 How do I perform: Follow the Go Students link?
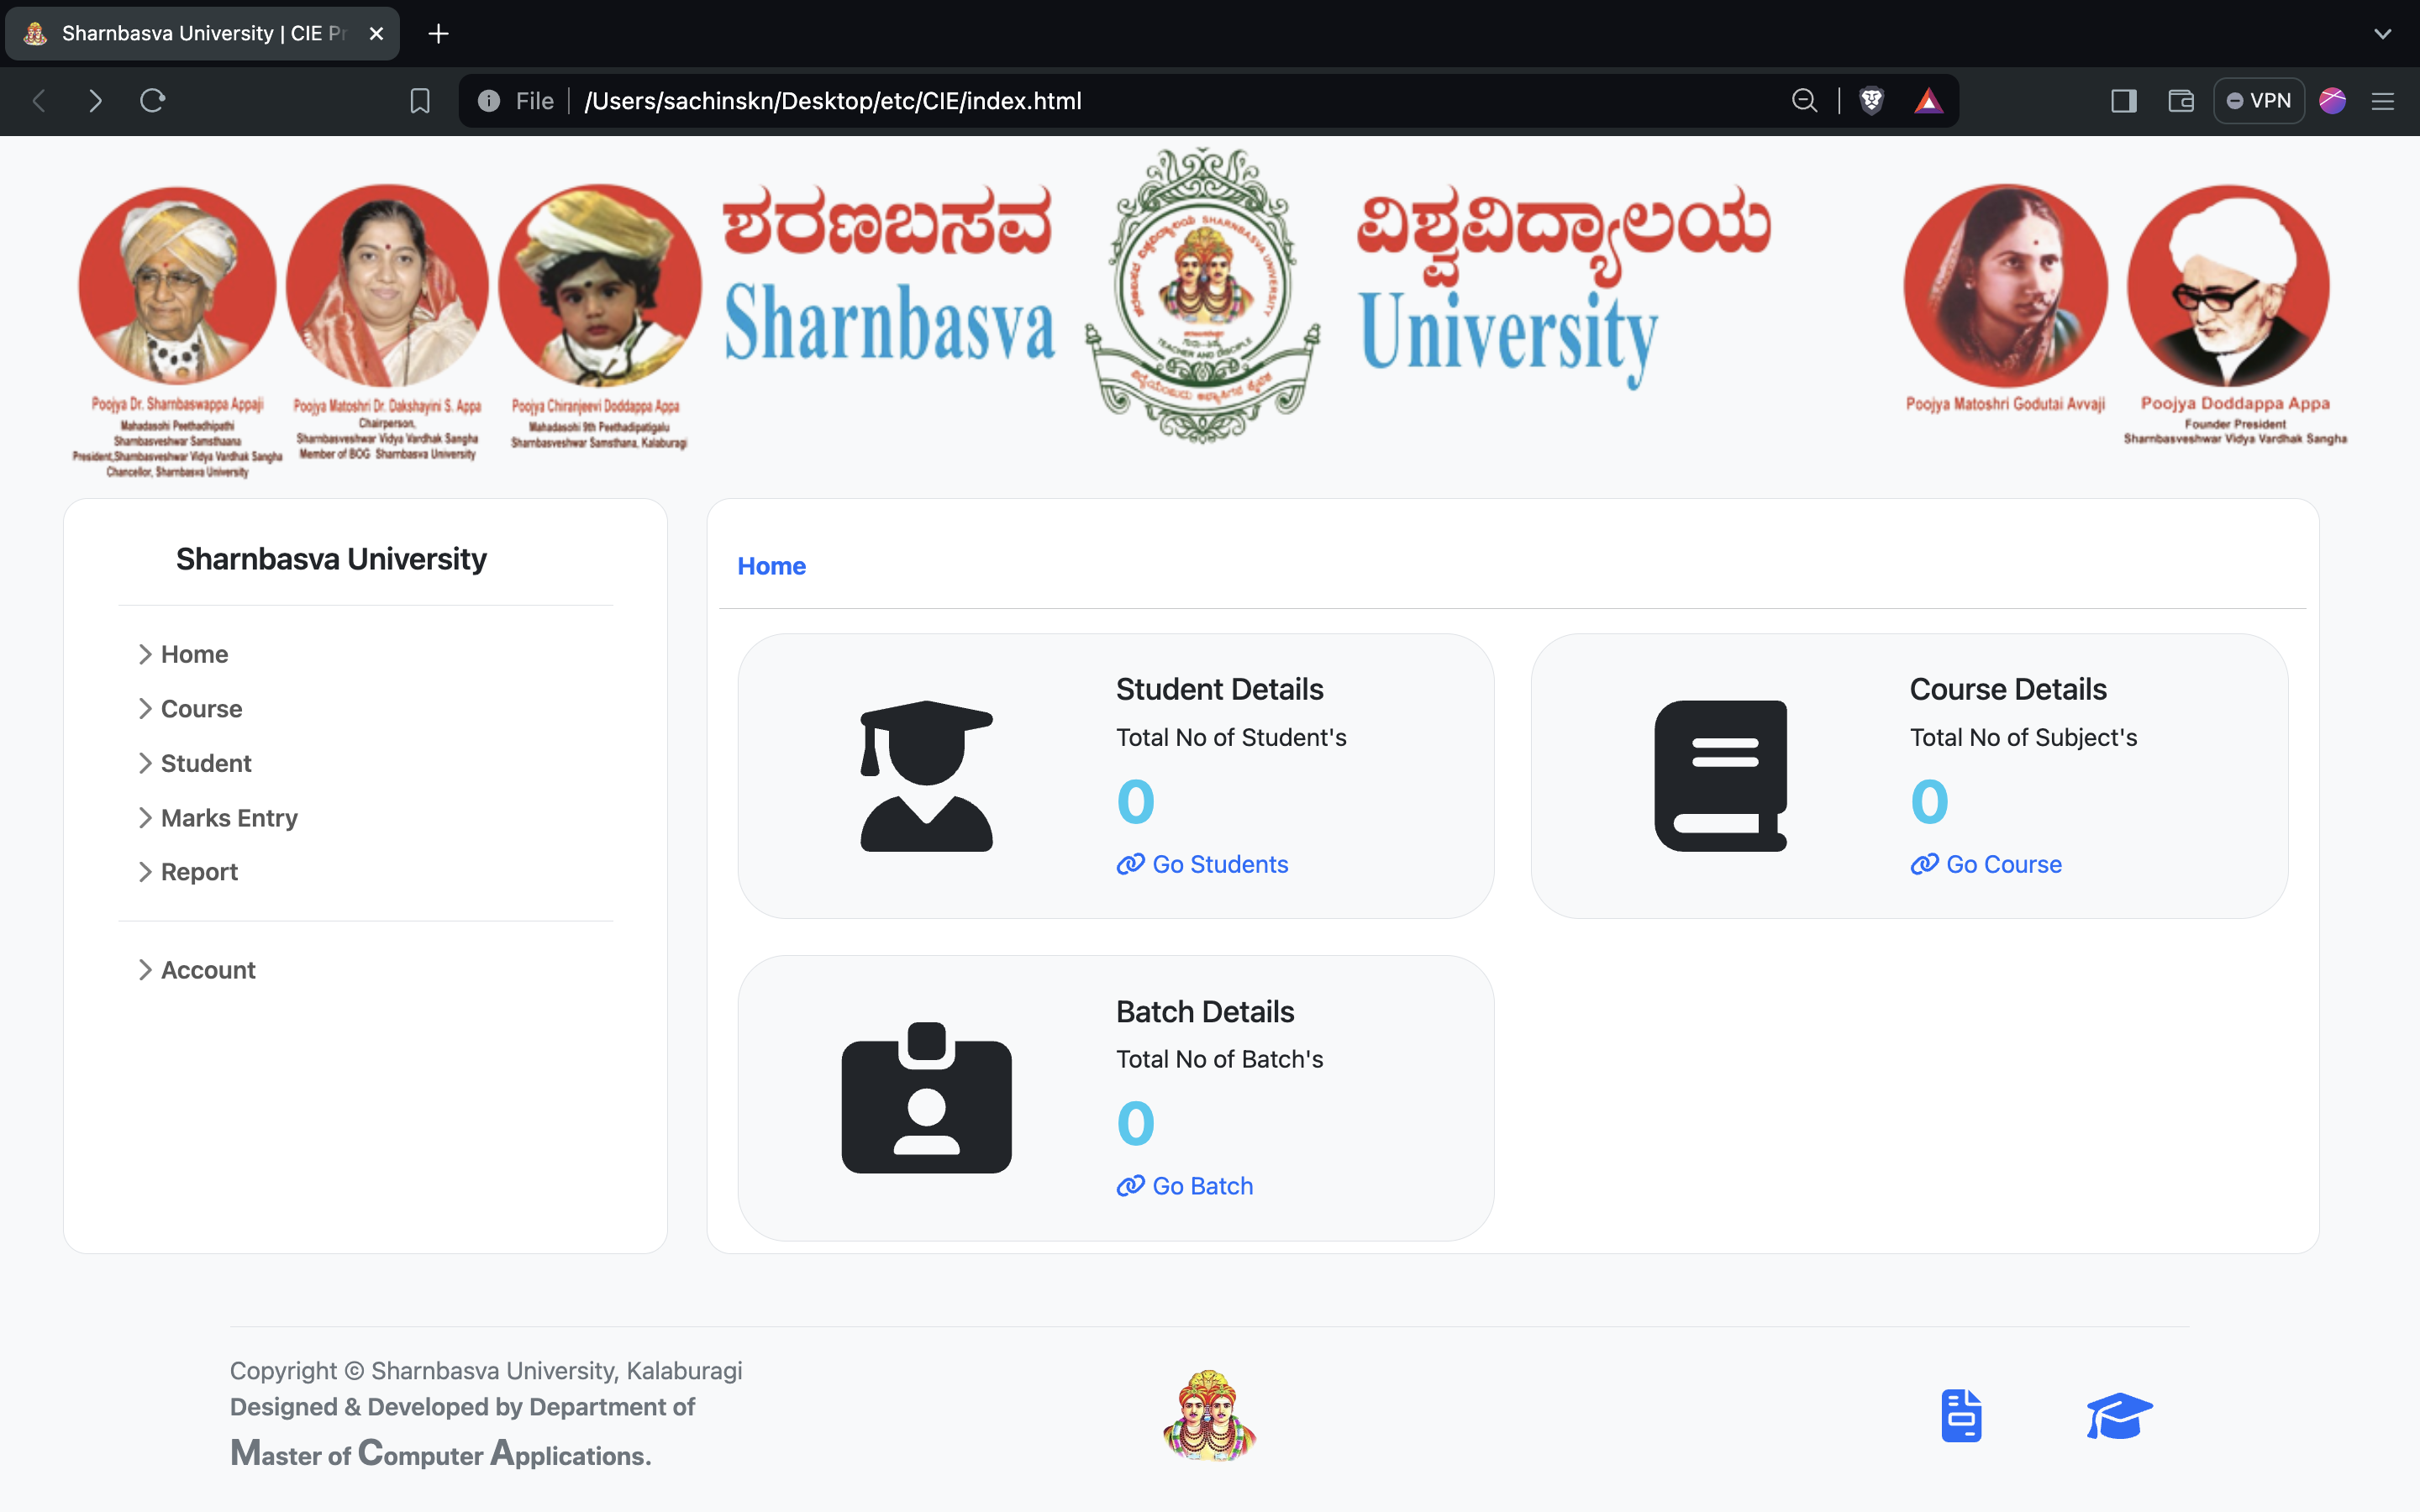(x=1220, y=864)
